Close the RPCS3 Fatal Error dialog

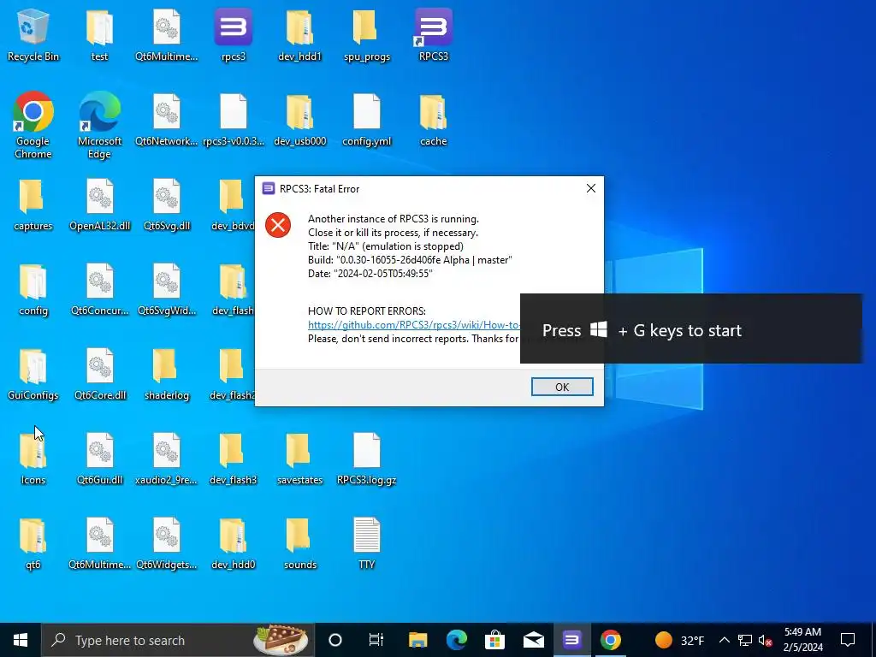pos(590,188)
